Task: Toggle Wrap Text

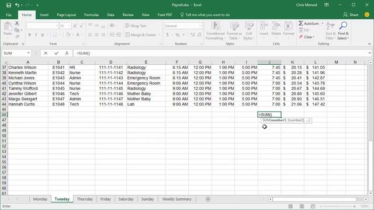Action: click(136, 26)
